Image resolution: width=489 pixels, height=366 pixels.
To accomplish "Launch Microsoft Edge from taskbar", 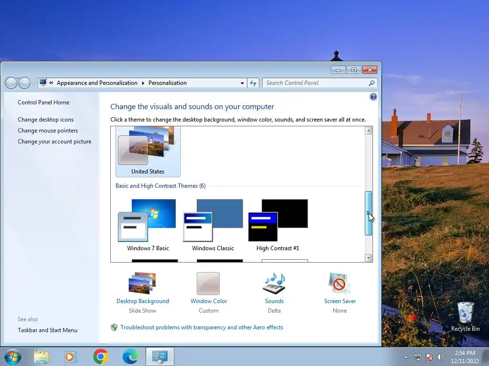I will [x=130, y=356].
